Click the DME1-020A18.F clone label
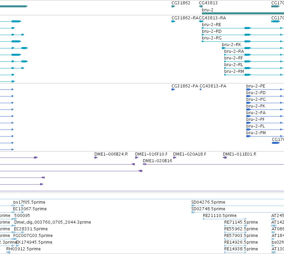 190,154
